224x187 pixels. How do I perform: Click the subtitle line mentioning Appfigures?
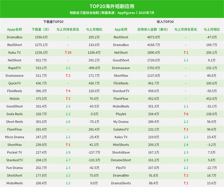pos(112,13)
